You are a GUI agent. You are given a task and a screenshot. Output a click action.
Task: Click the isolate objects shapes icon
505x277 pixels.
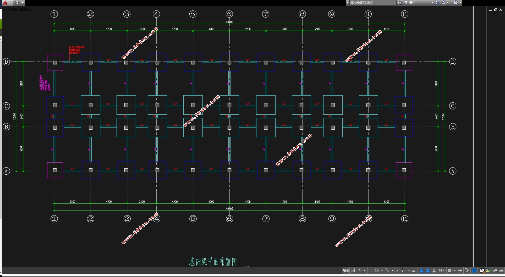[x=467, y=270]
